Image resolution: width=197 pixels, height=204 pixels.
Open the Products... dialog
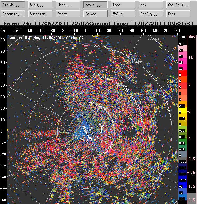13,14
